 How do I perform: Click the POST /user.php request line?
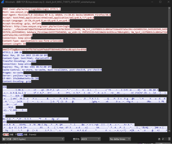(x=32, y=9)
